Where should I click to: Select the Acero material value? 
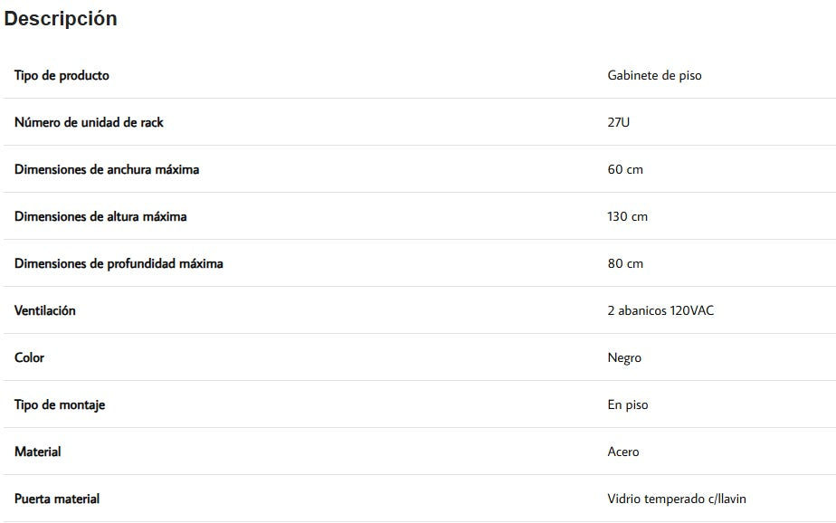623,452
